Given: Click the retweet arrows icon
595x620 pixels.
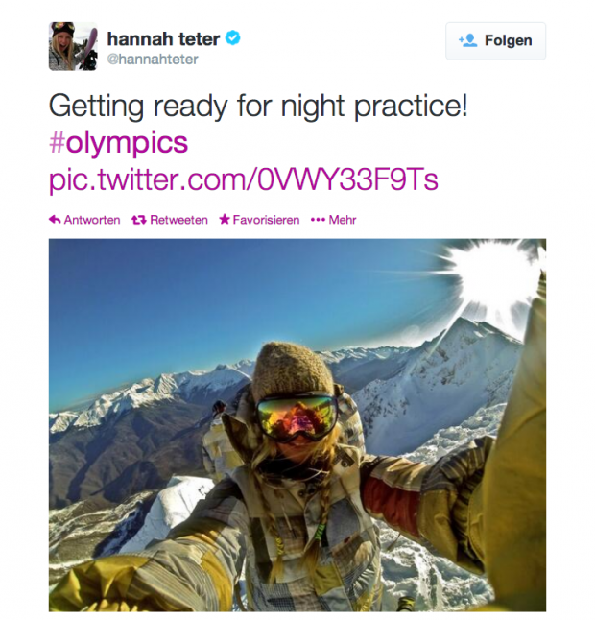Looking at the screenshot, I should coord(139,220).
